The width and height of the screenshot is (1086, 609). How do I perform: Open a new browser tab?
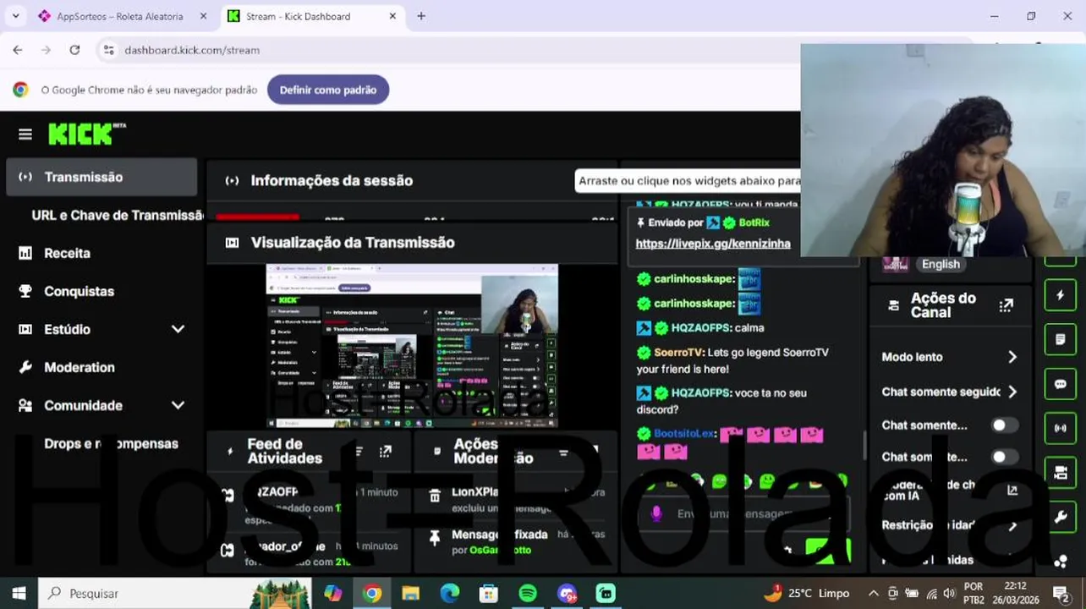point(421,16)
